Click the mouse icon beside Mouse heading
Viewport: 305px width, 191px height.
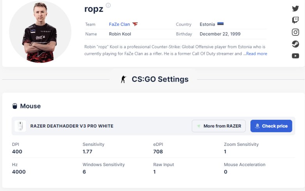click(x=15, y=106)
